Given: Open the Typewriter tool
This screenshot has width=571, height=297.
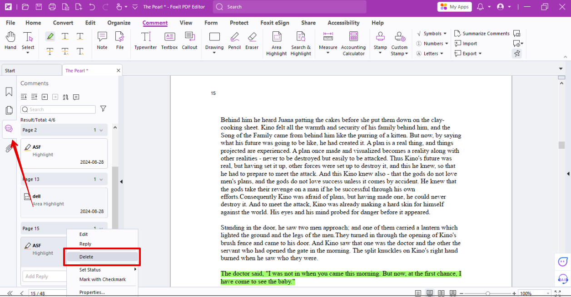Looking at the screenshot, I should point(145,41).
